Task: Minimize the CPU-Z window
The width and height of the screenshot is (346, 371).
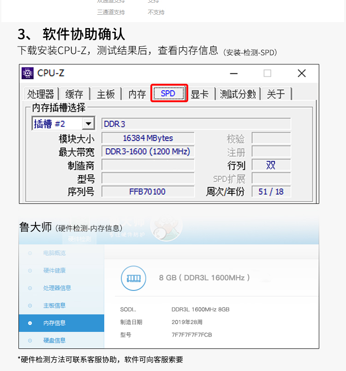Action: 233,73
